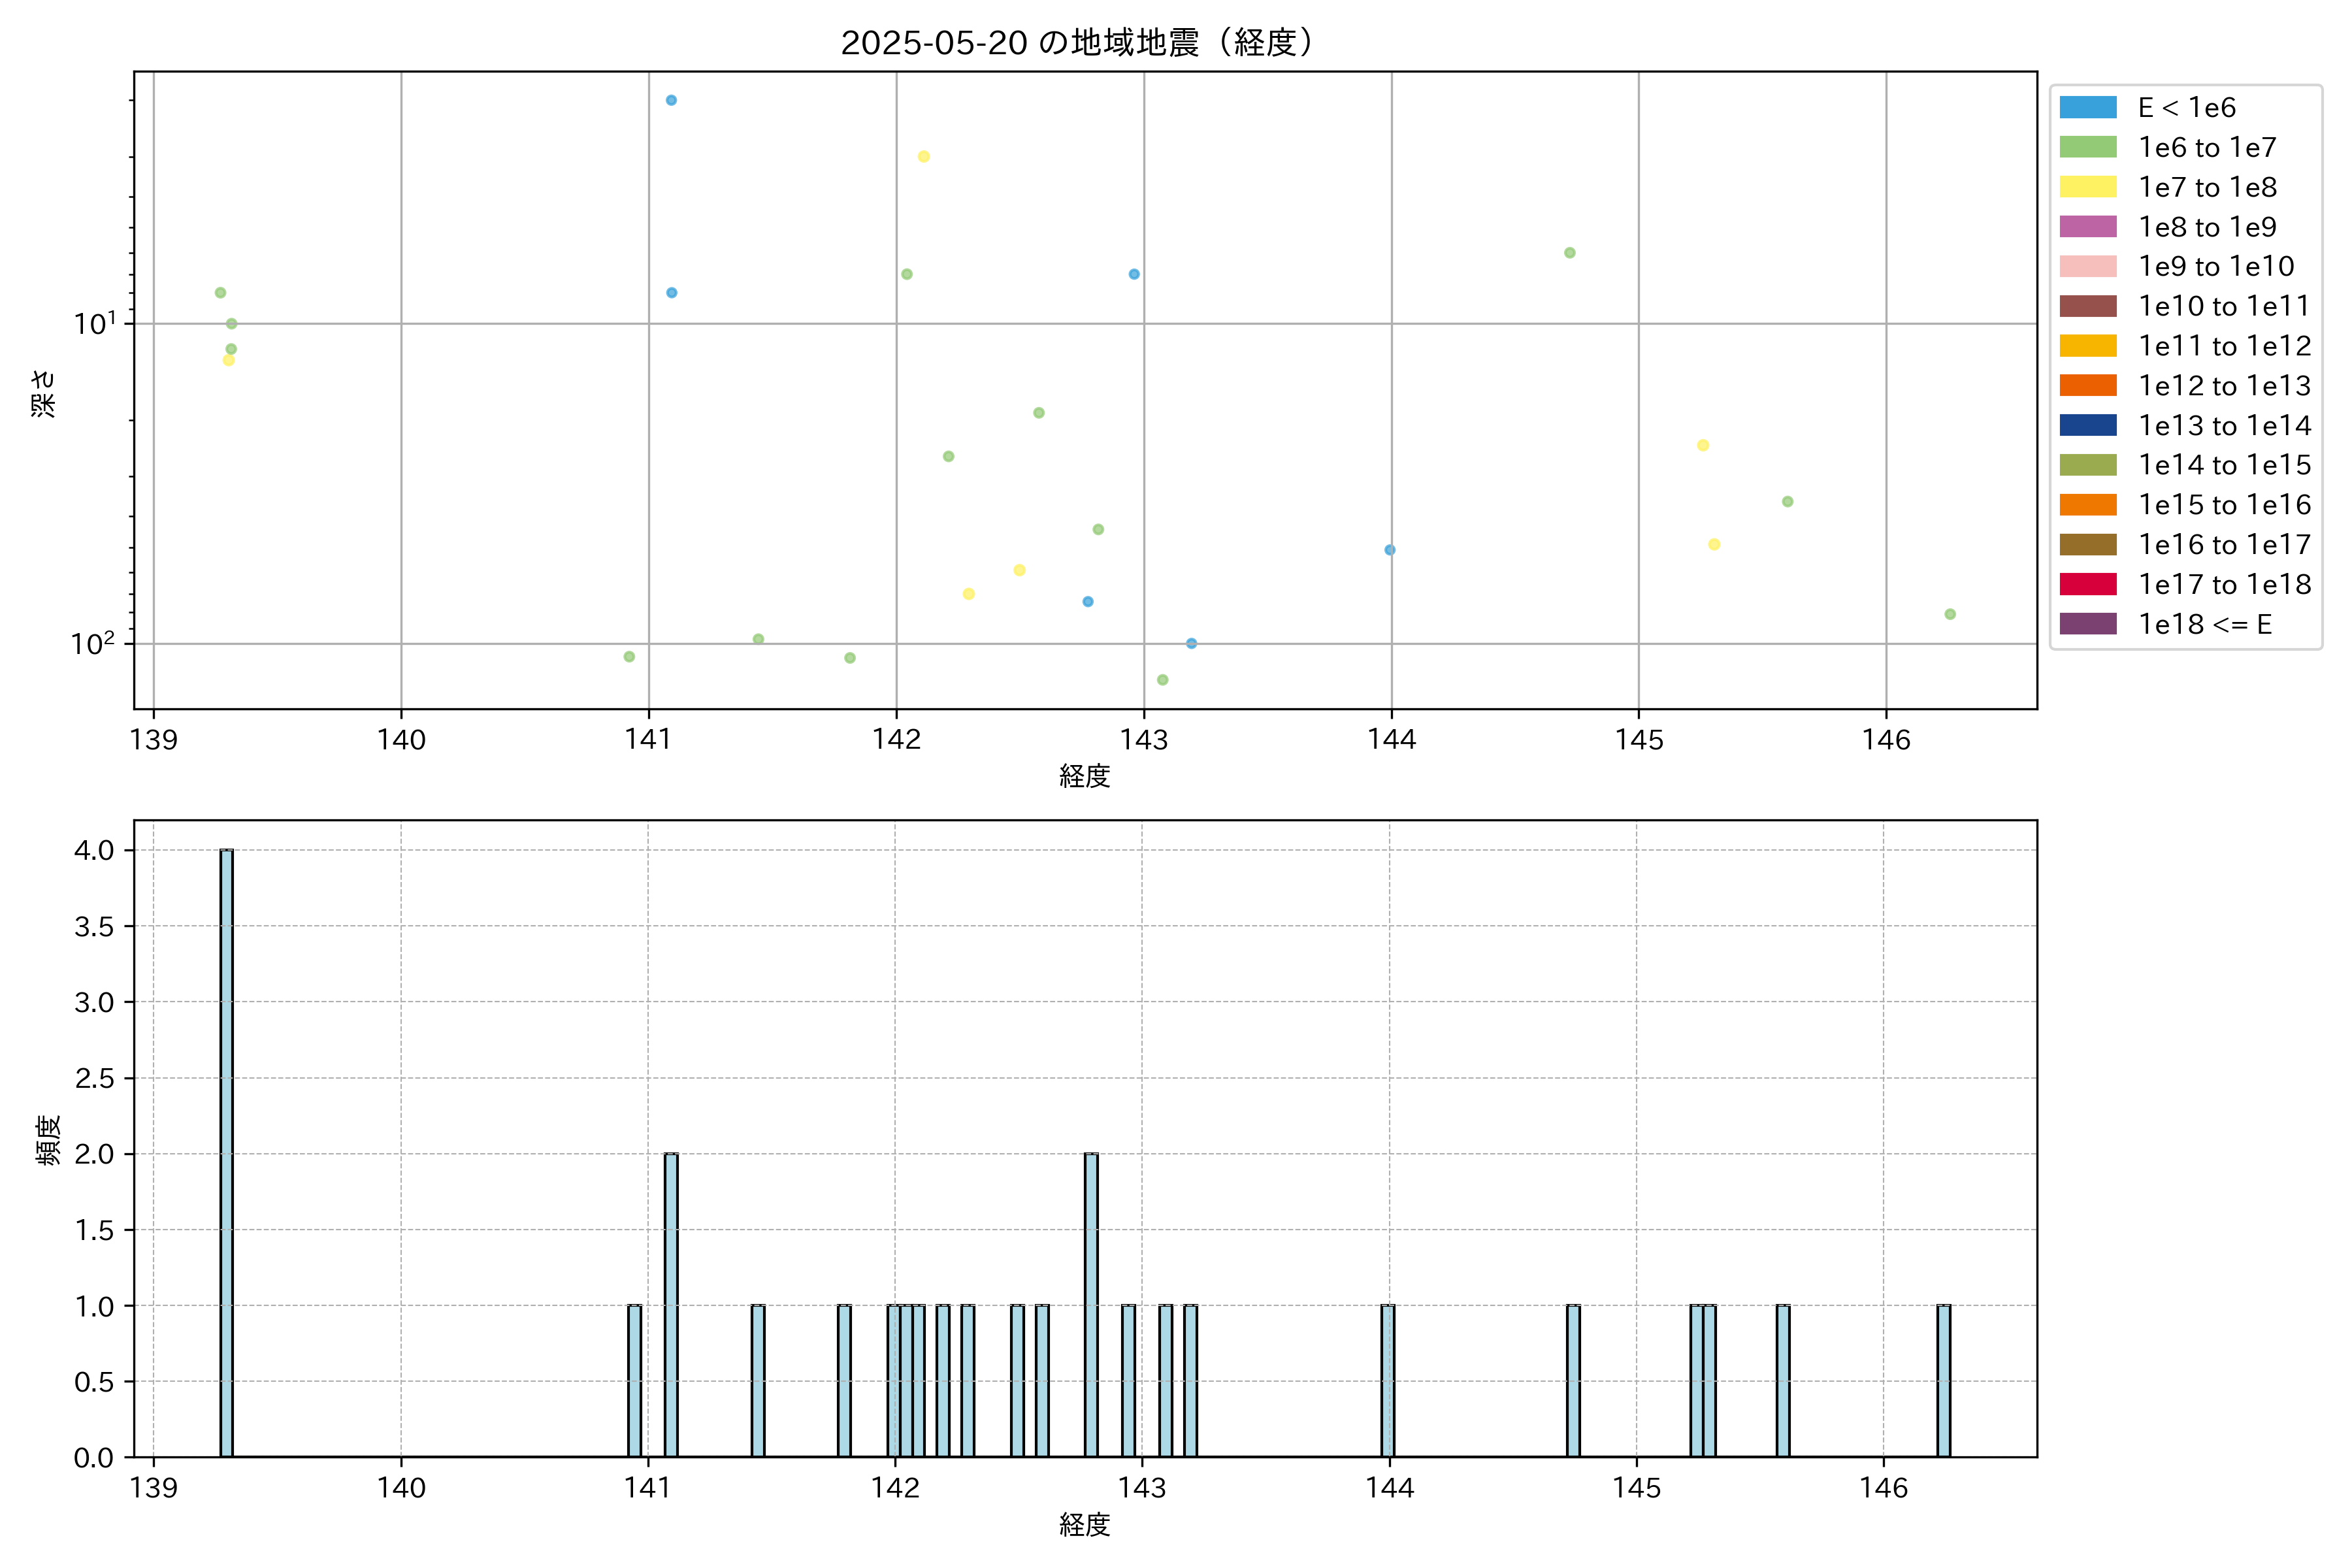This screenshot has height=1568, width=2352.
Task: Click the 頻度 y-axis label of histogram
Action: 47,1139
